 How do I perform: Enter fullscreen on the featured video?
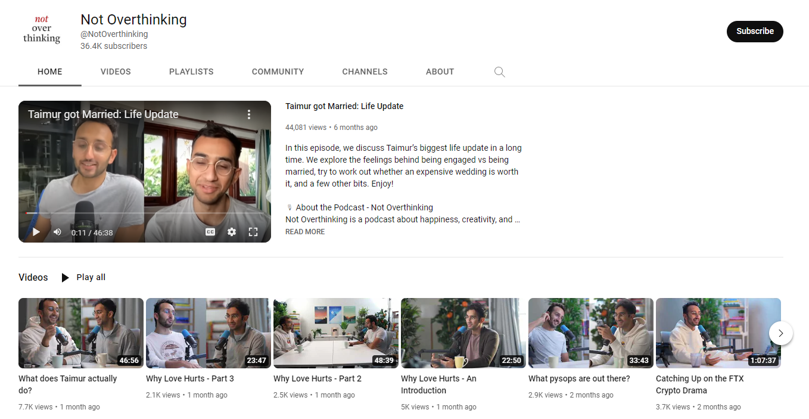tap(253, 232)
